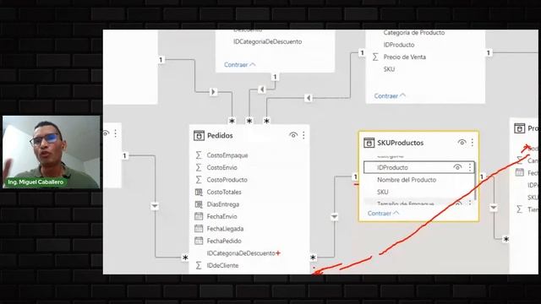Click the SKUProductos table icon in header
Viewport: 541px width, 304px height.
pyautogui.click(x=369, y=143)
